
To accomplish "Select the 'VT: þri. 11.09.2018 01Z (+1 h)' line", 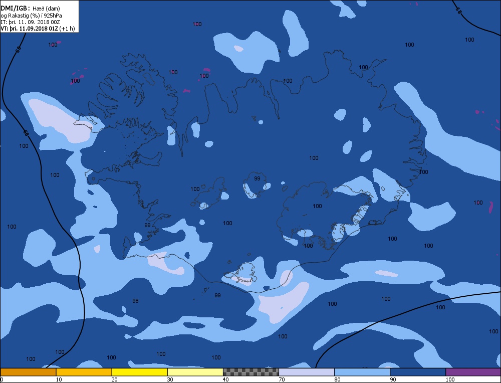I will 38,29.
